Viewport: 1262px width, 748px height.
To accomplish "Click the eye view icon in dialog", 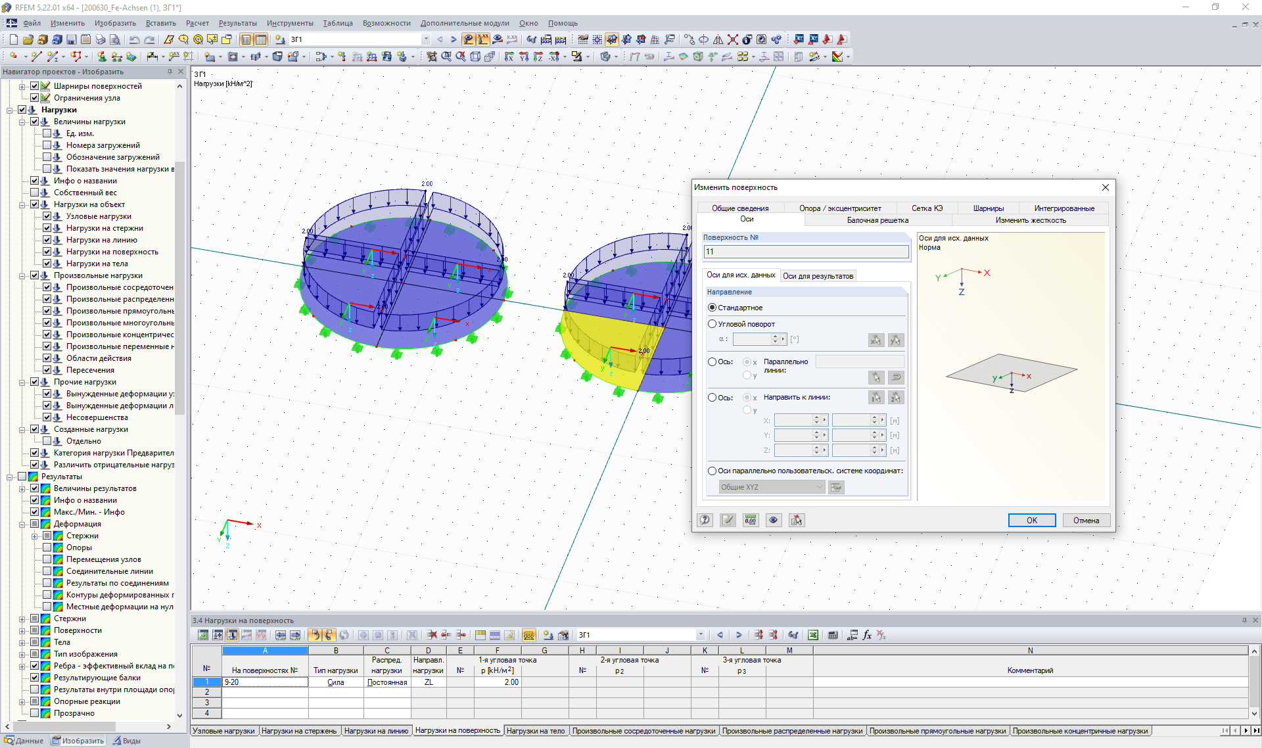I will pos(774,520).
